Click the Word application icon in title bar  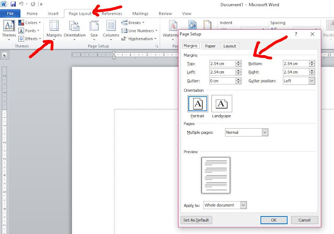tap(4, 4)
